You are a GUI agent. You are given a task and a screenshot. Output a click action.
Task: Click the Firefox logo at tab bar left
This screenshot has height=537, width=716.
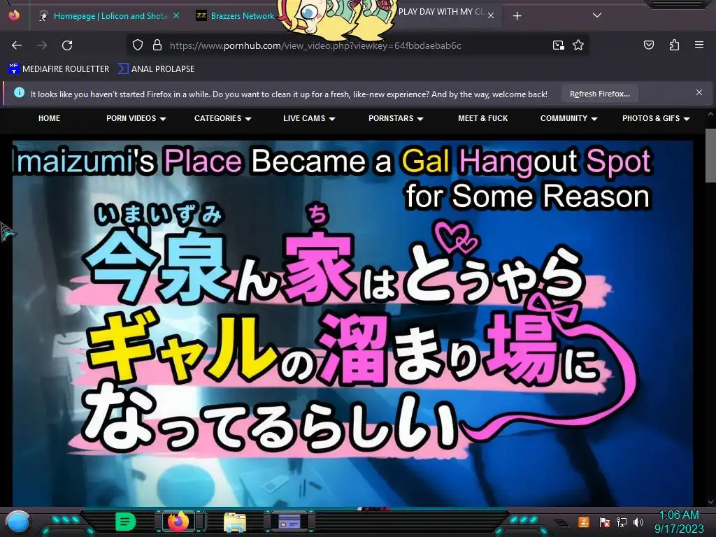(x=14, y=15)
